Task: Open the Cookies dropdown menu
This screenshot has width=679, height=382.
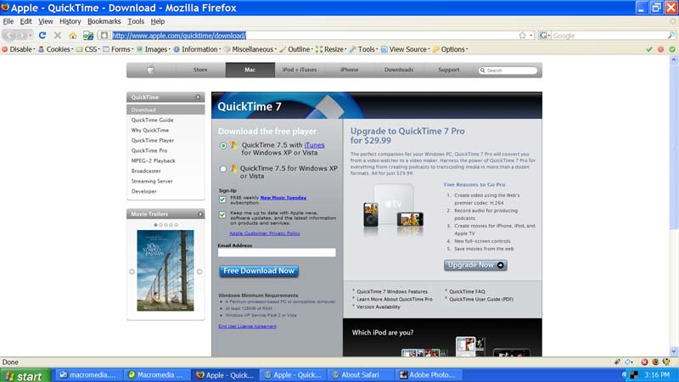Action: [x=55, y=49]
